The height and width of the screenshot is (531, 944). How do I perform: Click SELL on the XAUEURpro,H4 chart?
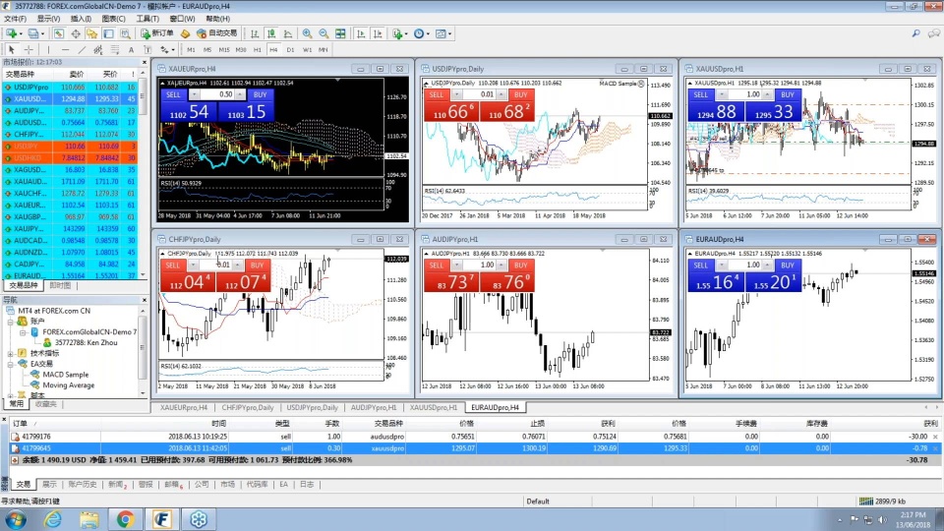[173, 94]
